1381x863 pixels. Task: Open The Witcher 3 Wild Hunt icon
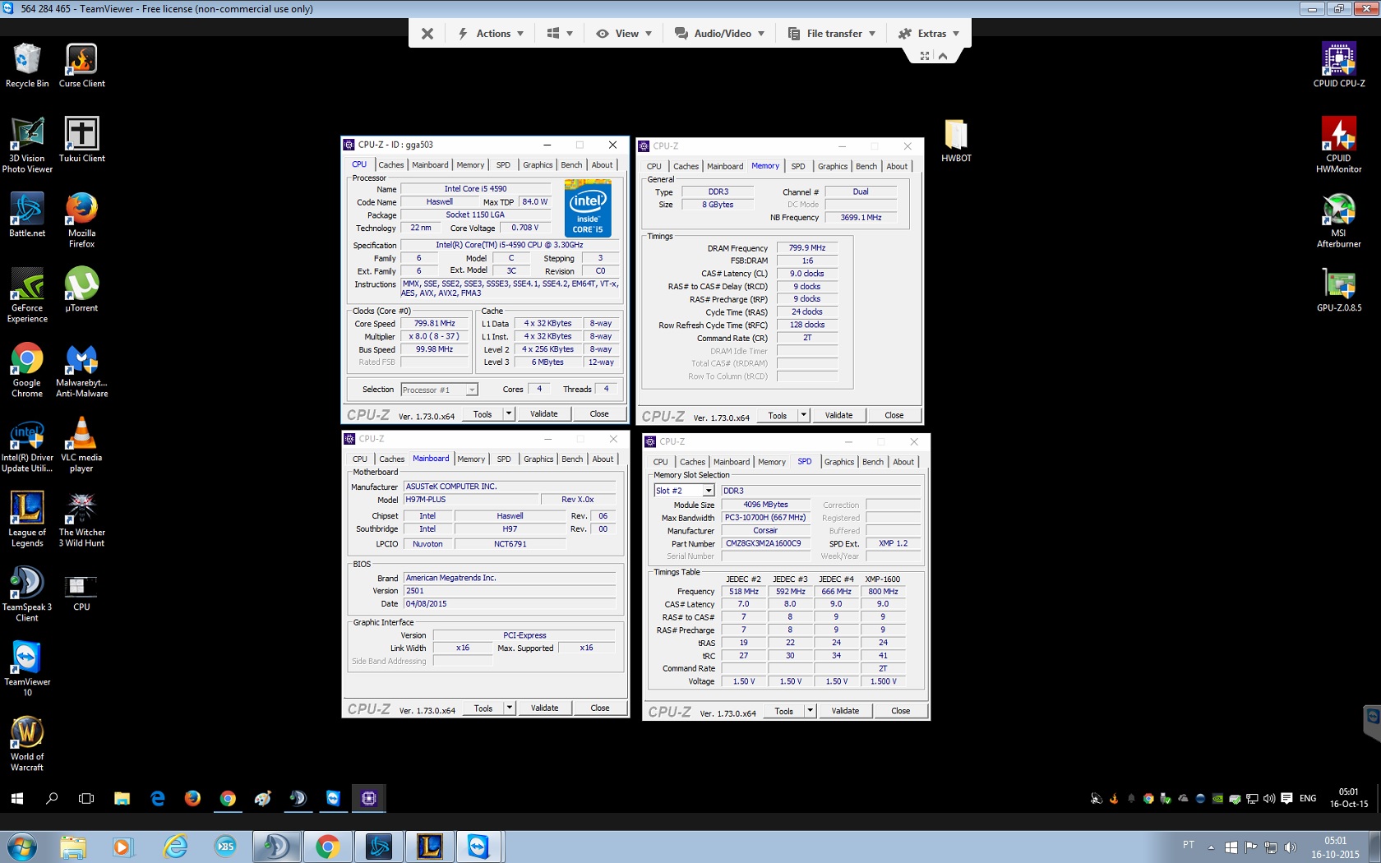point(81,519)
